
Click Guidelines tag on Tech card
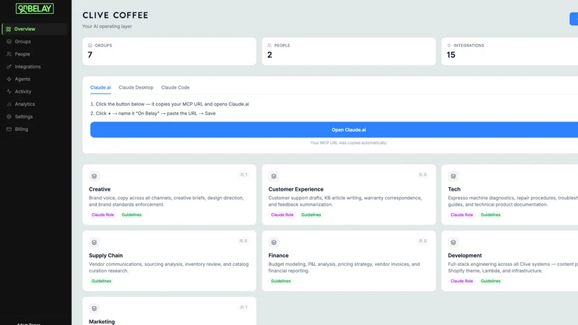point(491,214)
